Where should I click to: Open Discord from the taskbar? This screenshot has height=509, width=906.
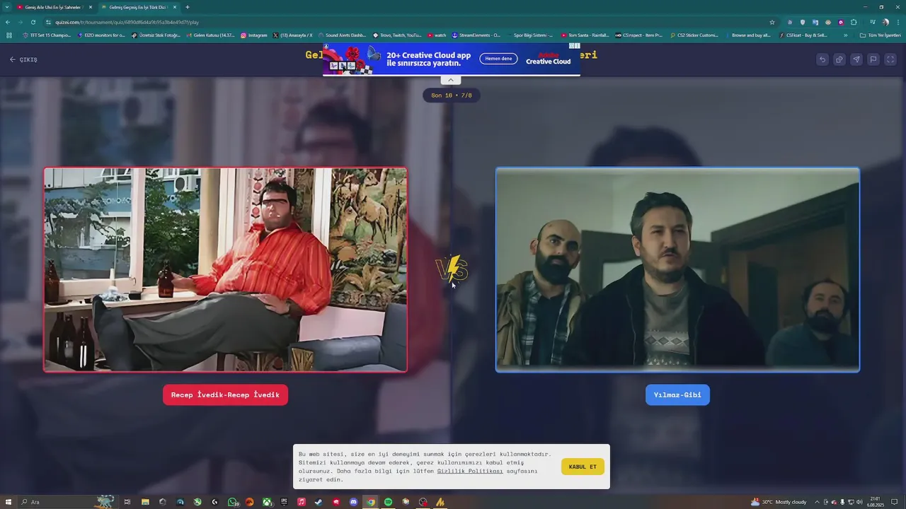(x=354, y=502)
